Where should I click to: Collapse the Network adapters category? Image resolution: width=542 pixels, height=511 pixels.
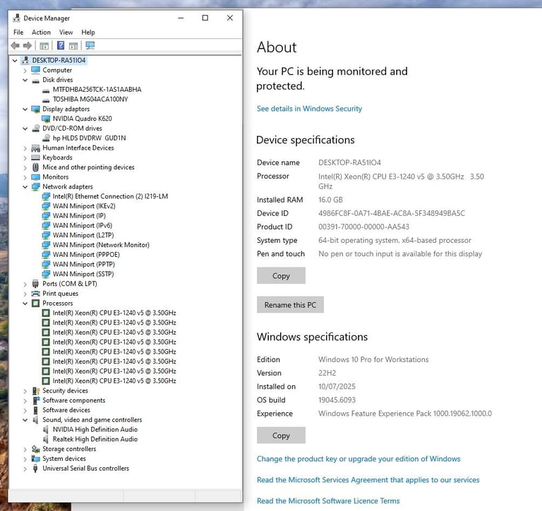pyautogui.click(x=25, y=187)
